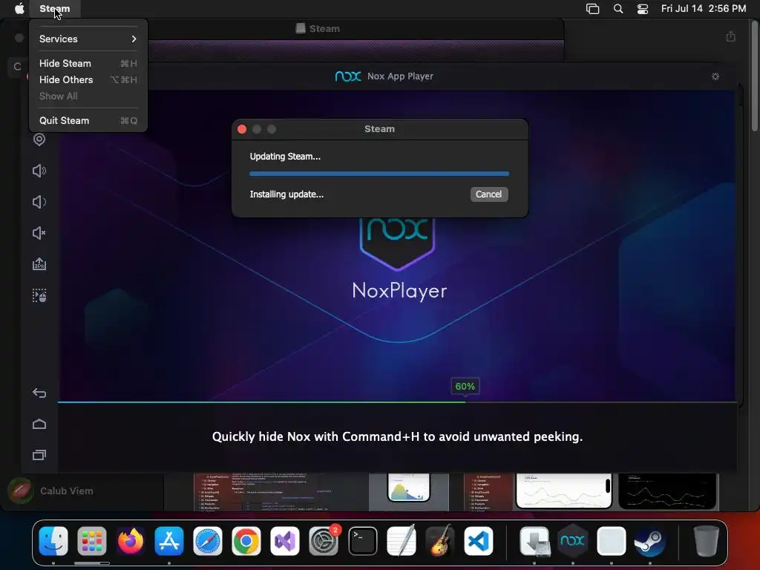The width and height of the screenshot is (760, 570).
Task: Open the APK install tool
Action: [x=39, y=264]
